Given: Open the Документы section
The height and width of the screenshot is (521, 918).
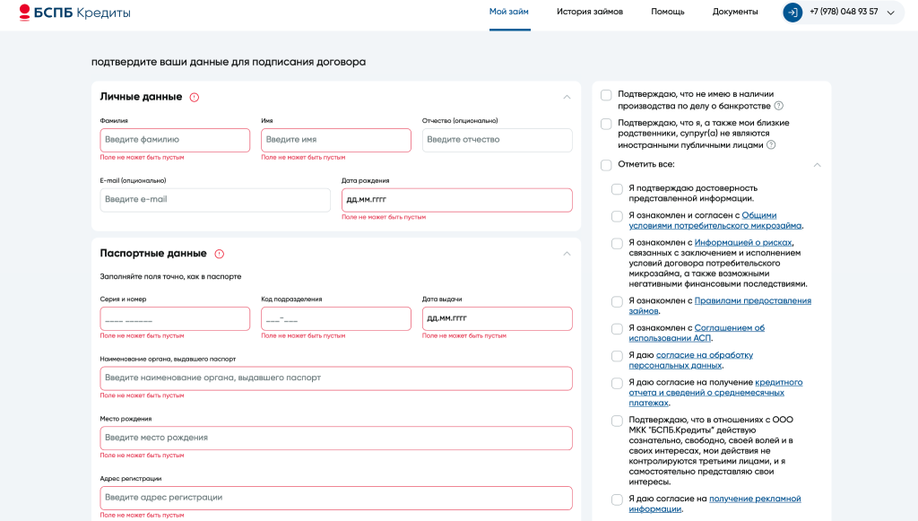Looking at the screenshot, I should tap(735, 13).
